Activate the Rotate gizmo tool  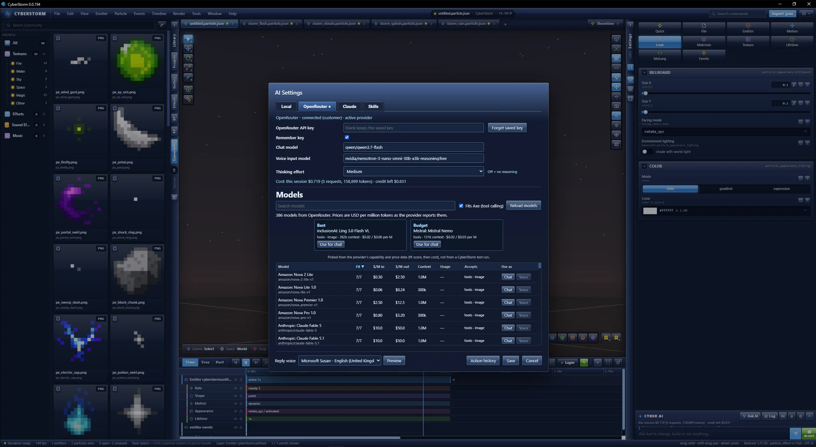coord(188,58)
